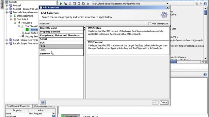Select the SLA assertion category
The height and width of the screenshot is (117, 209).
tap(61, 43)
